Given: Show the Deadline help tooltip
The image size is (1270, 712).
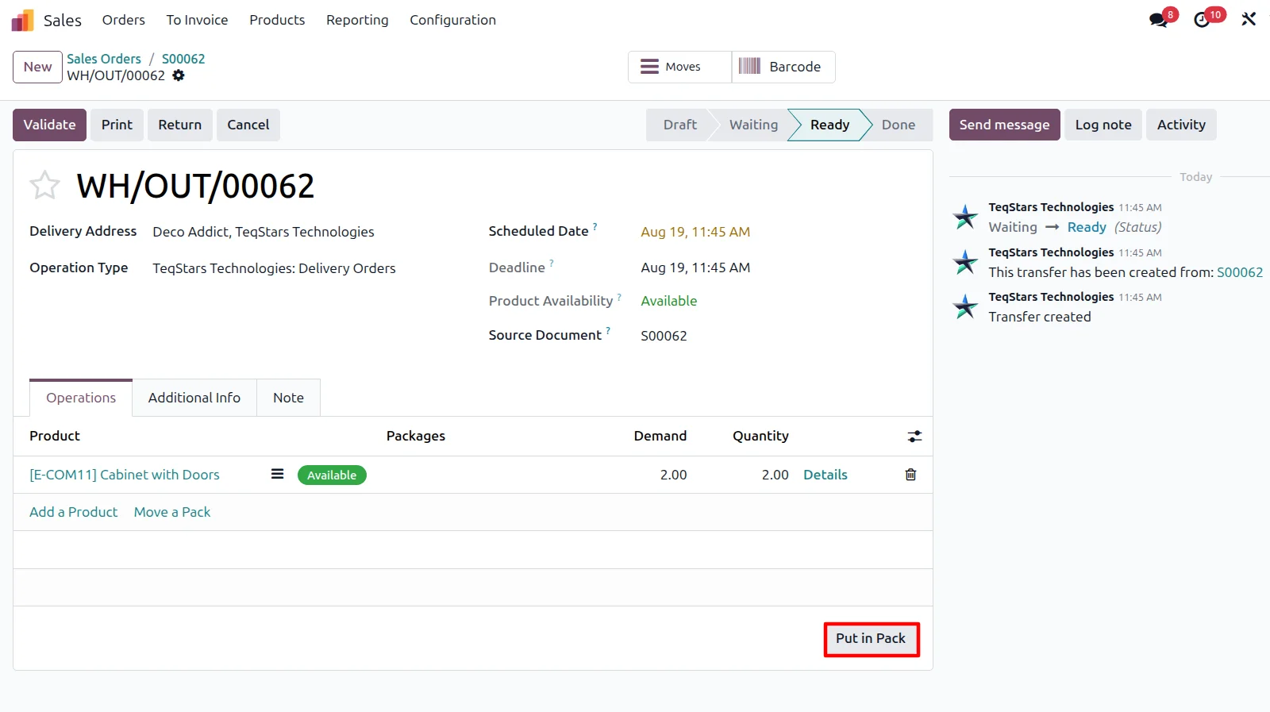Looking at the screenshot, I should point(552,264).
